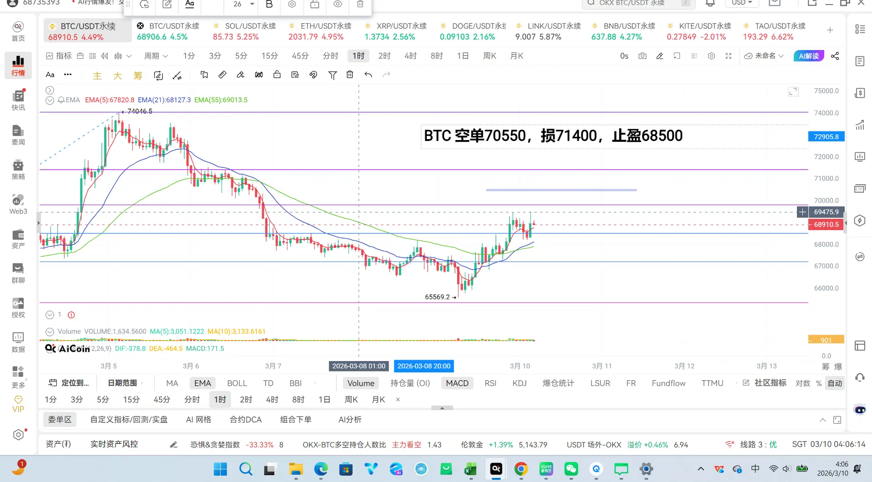Click the 自动 auto scale button

(x=835, y=383)
